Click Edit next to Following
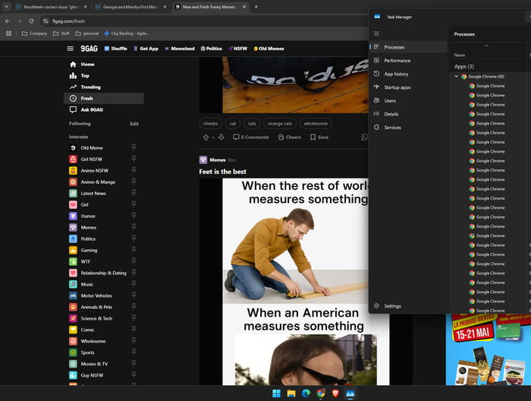The image size is (531, 401). tap(134, 124)
